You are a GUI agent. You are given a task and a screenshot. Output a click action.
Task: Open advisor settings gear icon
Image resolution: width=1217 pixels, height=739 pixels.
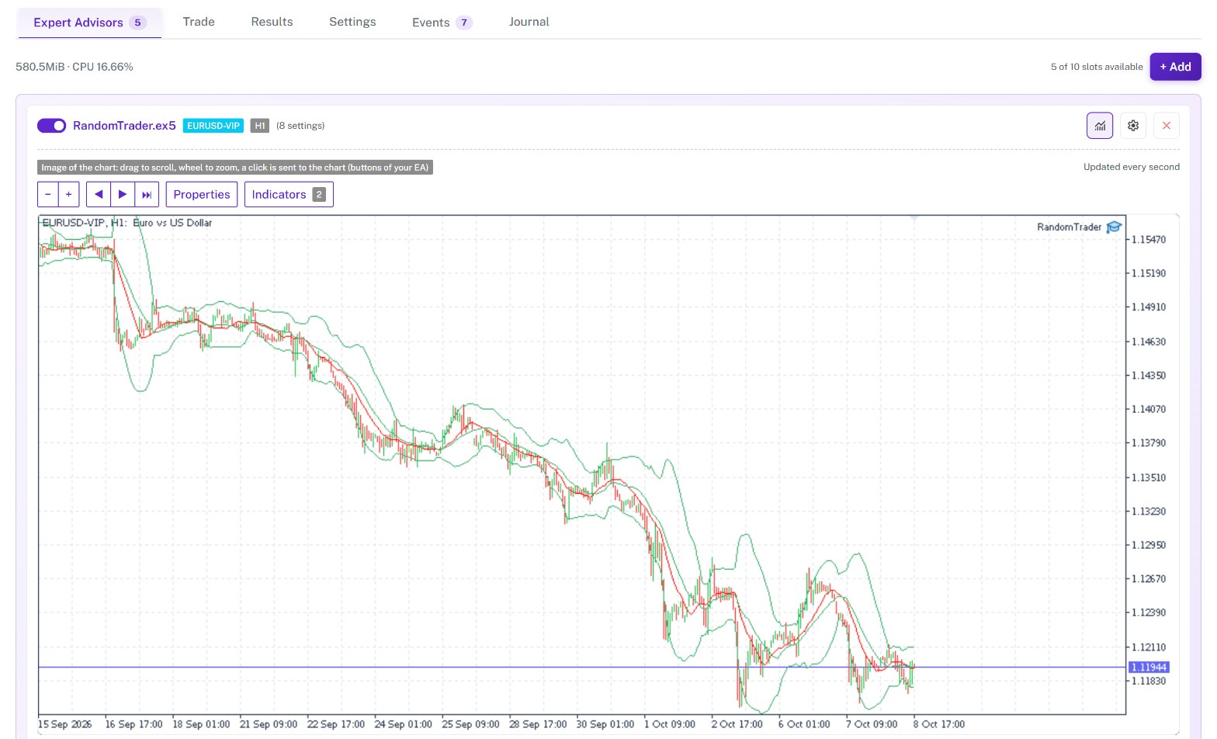(1133, 126)
